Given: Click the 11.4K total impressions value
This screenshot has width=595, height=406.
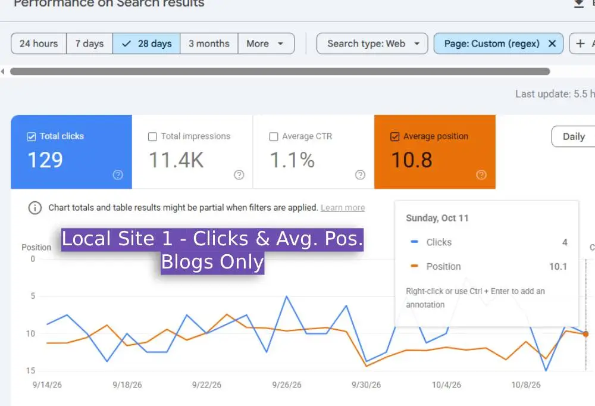Looking at the screenshot, I should [176, 160].
